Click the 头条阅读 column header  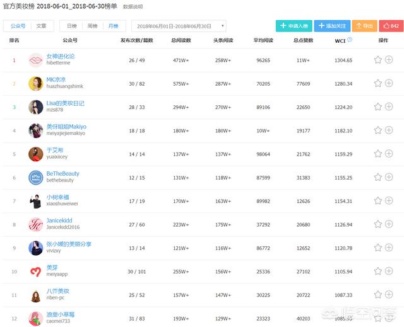(x=223, y=40)
